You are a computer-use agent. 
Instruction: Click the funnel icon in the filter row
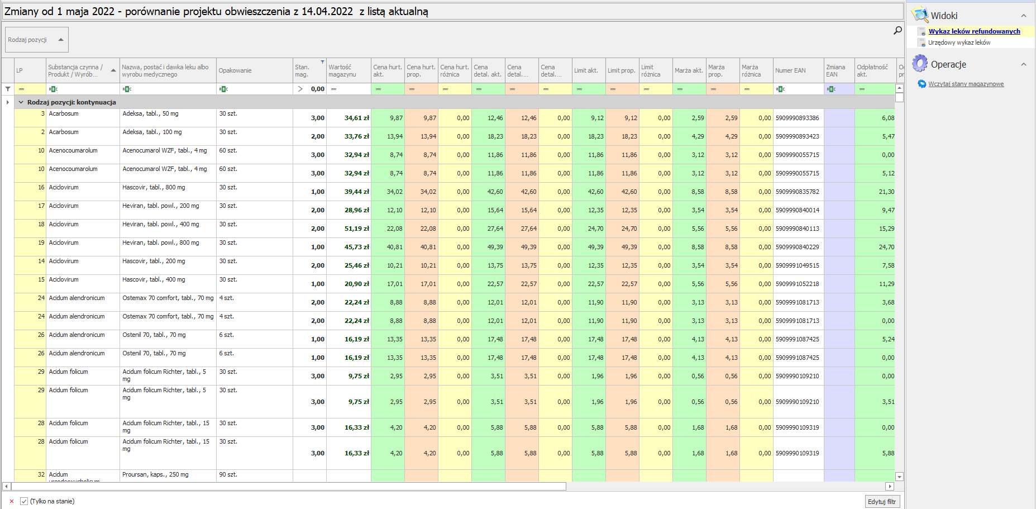coord(8,89)
